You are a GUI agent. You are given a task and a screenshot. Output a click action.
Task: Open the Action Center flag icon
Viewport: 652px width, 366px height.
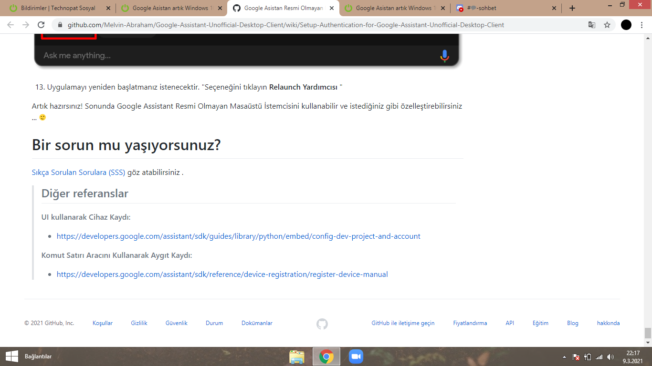[576, 357]
